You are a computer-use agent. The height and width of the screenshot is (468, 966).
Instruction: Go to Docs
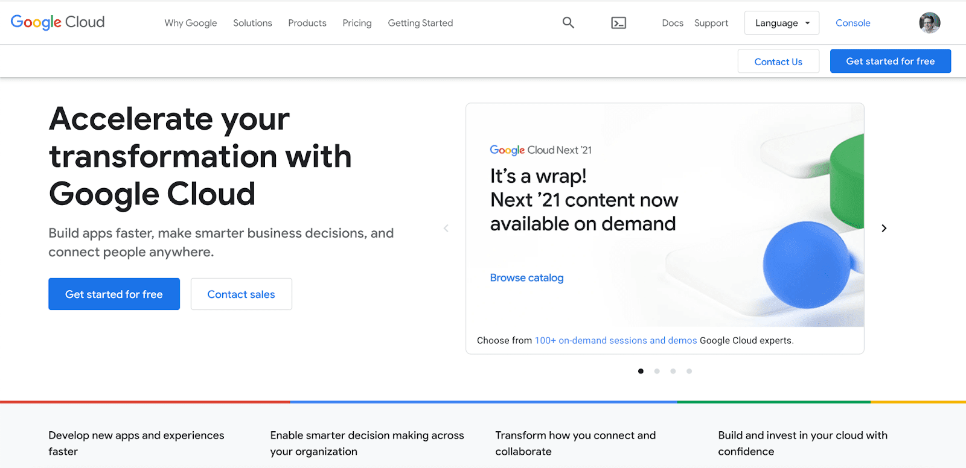point(673,23)
